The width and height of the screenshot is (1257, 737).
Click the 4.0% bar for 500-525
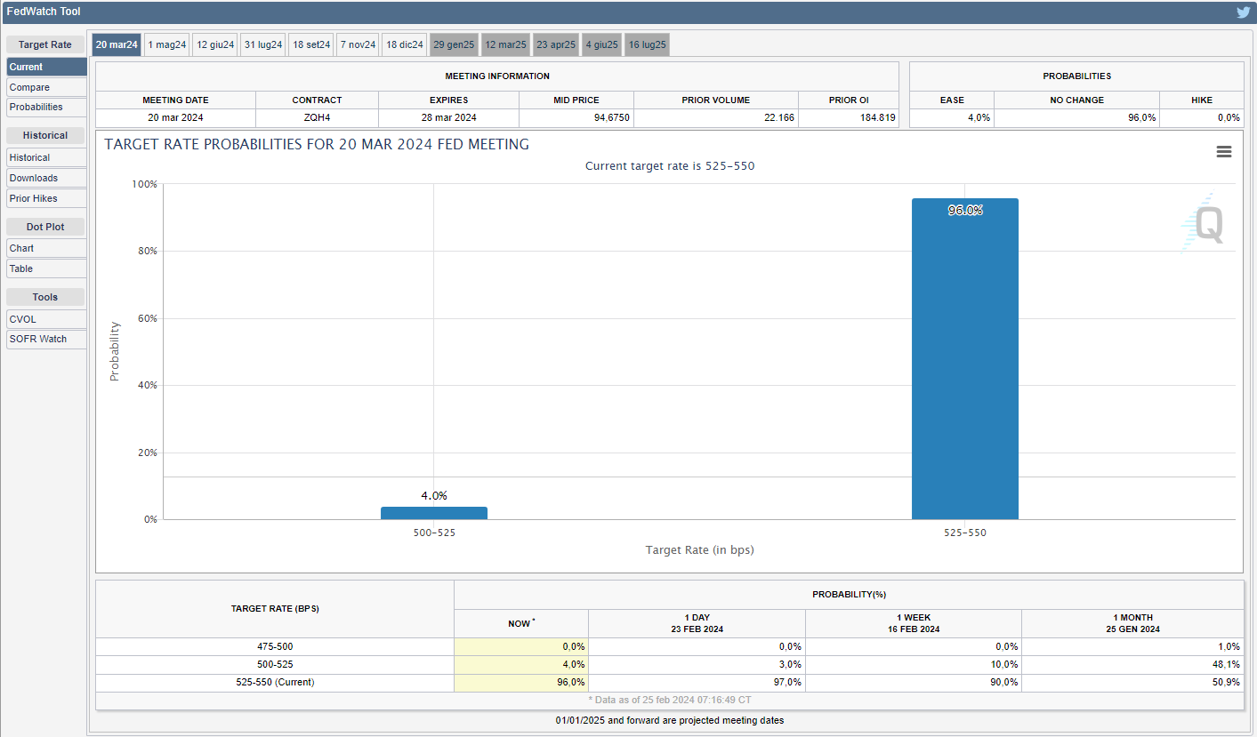click(x=434, y=513)
